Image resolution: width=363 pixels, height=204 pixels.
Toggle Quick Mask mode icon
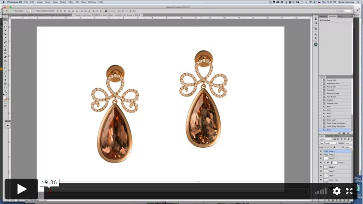click(x=6, y=103)
